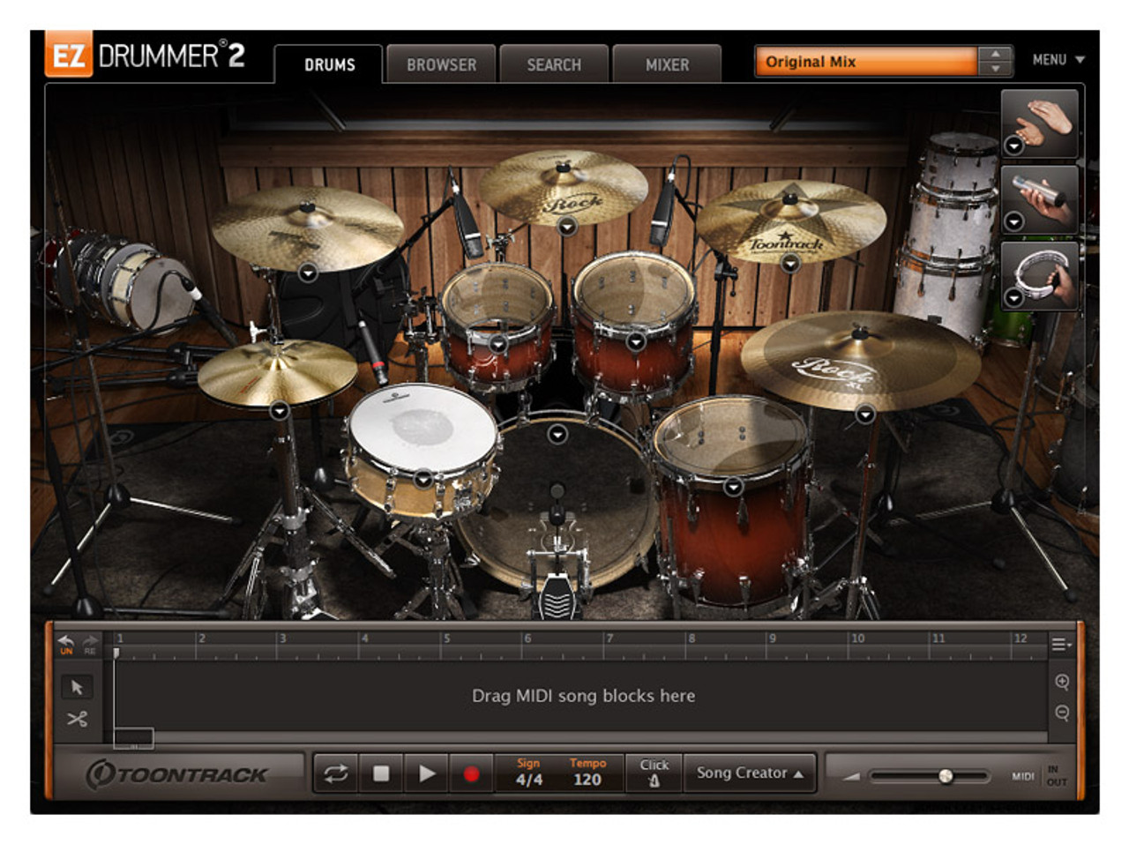Hit the snare drum head
Screen dimensions: 1129x844
pos(422,427)
